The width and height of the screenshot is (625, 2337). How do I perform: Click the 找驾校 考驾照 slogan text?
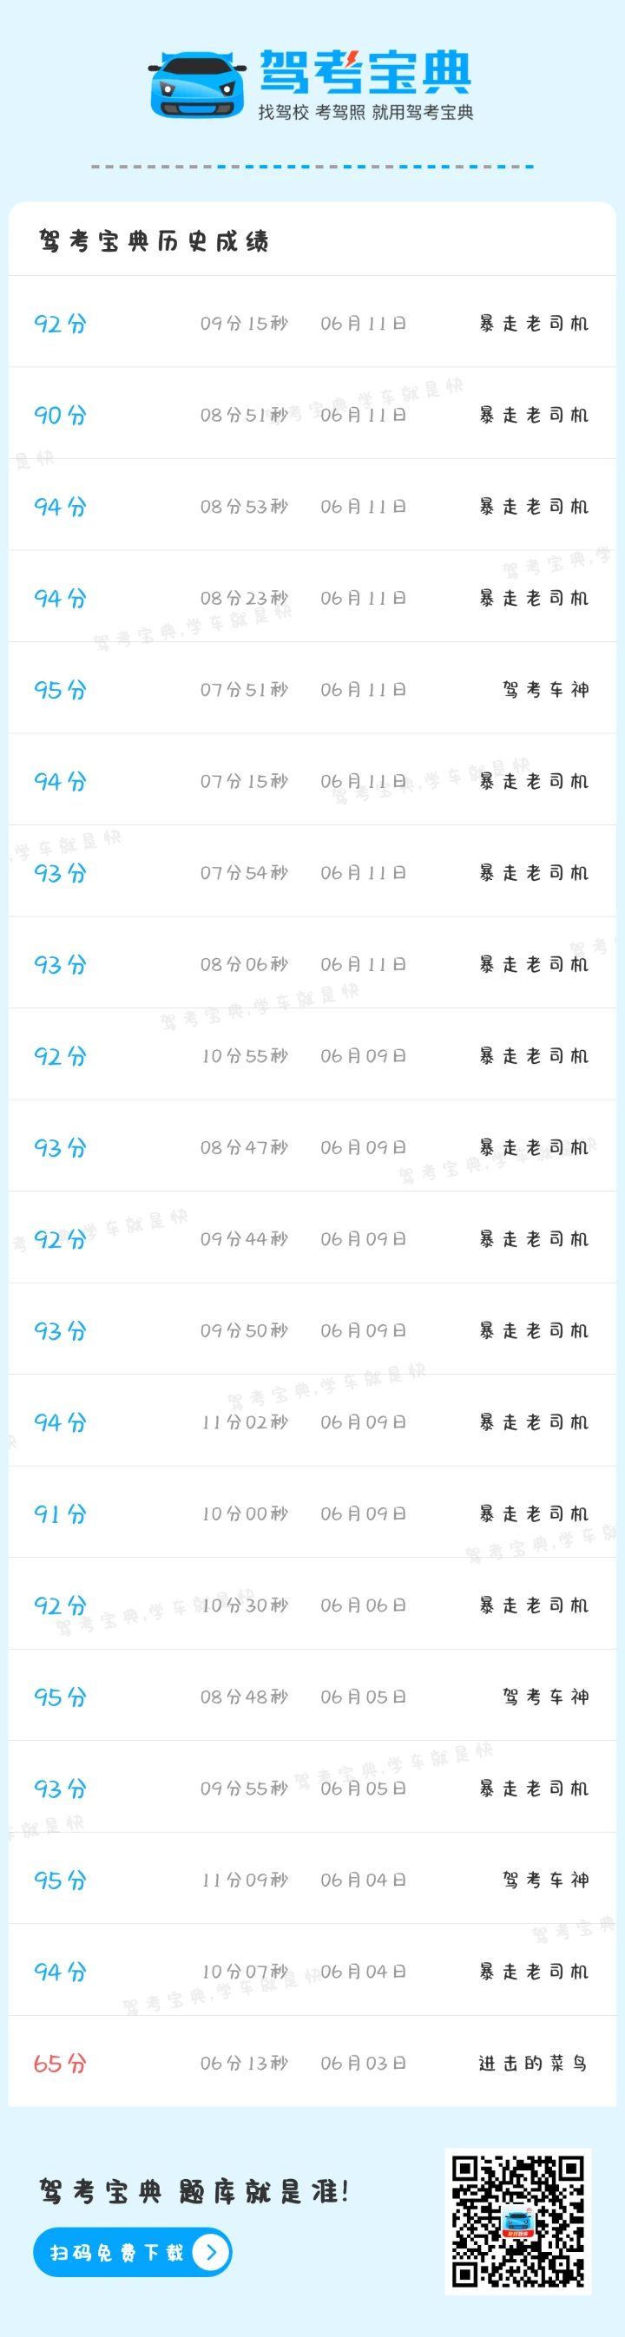coord(365,113)
